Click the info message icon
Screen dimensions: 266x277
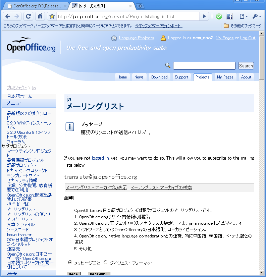[x=70, y=127]
